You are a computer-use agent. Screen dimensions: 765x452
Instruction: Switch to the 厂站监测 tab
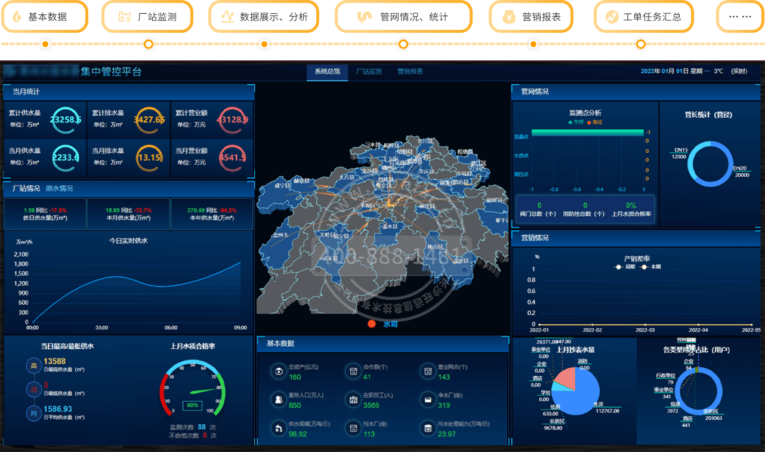[x=368, y=71]
